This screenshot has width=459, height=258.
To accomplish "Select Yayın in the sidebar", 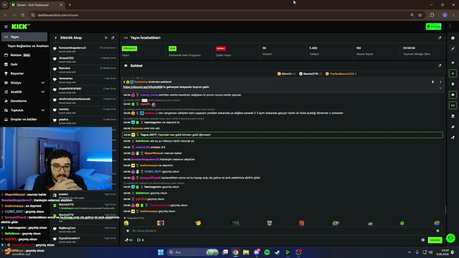I will (x=24, y=37).
